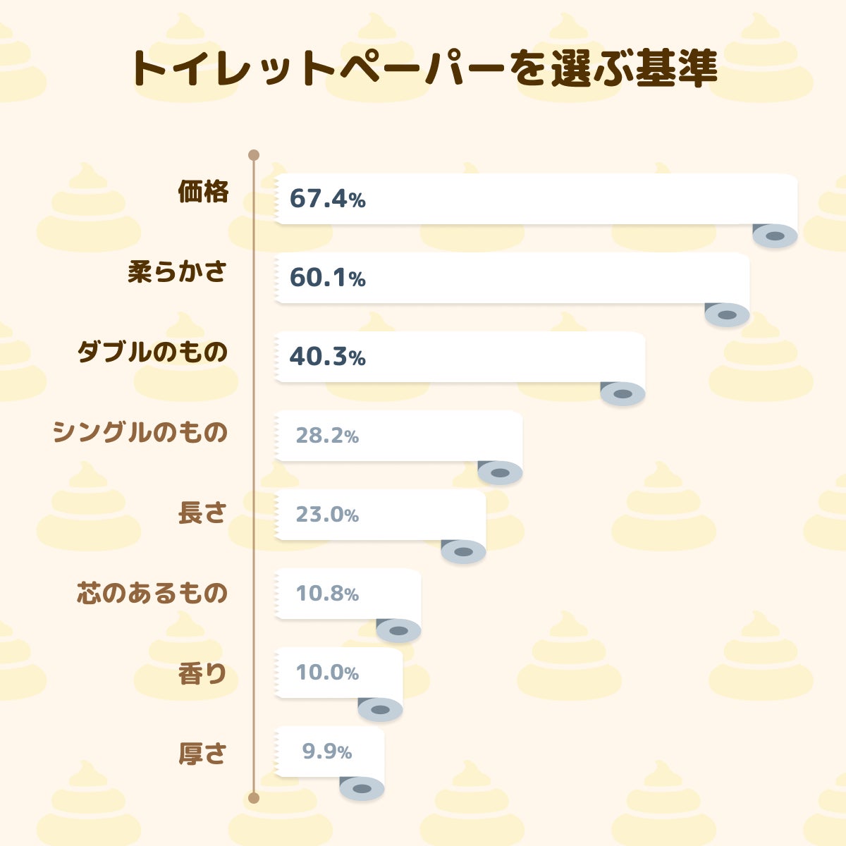Click the 40.3% value label
Screen dimensions: 846x846
(327, 357)
